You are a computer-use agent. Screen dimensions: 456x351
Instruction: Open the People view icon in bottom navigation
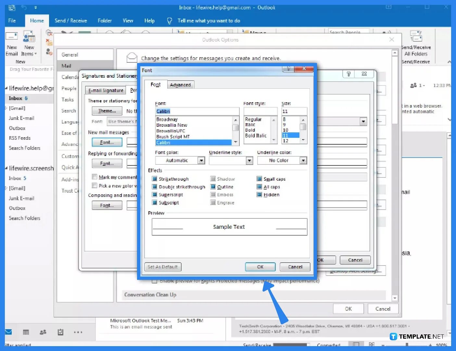(x=43, y=332)
